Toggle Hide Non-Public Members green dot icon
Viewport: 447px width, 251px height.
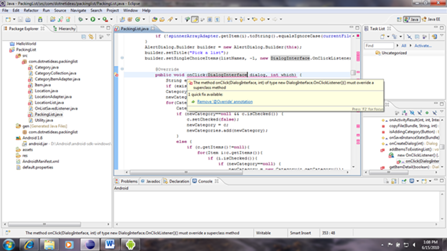click(427, 113)
